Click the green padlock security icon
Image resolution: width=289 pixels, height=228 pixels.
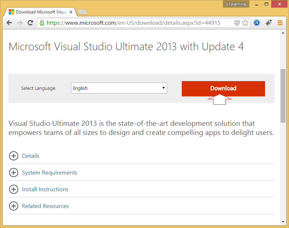(x=42, y=23)
